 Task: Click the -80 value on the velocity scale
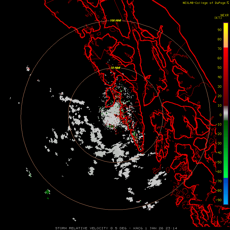tap(218, 191)
